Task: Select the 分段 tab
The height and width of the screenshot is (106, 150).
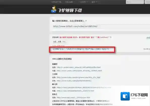Action: tap(55, 42)
